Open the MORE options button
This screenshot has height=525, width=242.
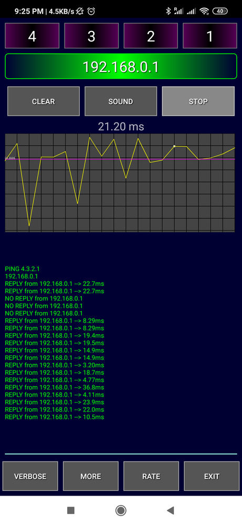[91, 476]
